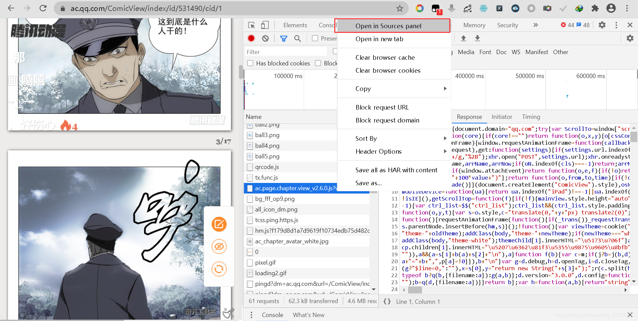Choose Block request URL

394,107
